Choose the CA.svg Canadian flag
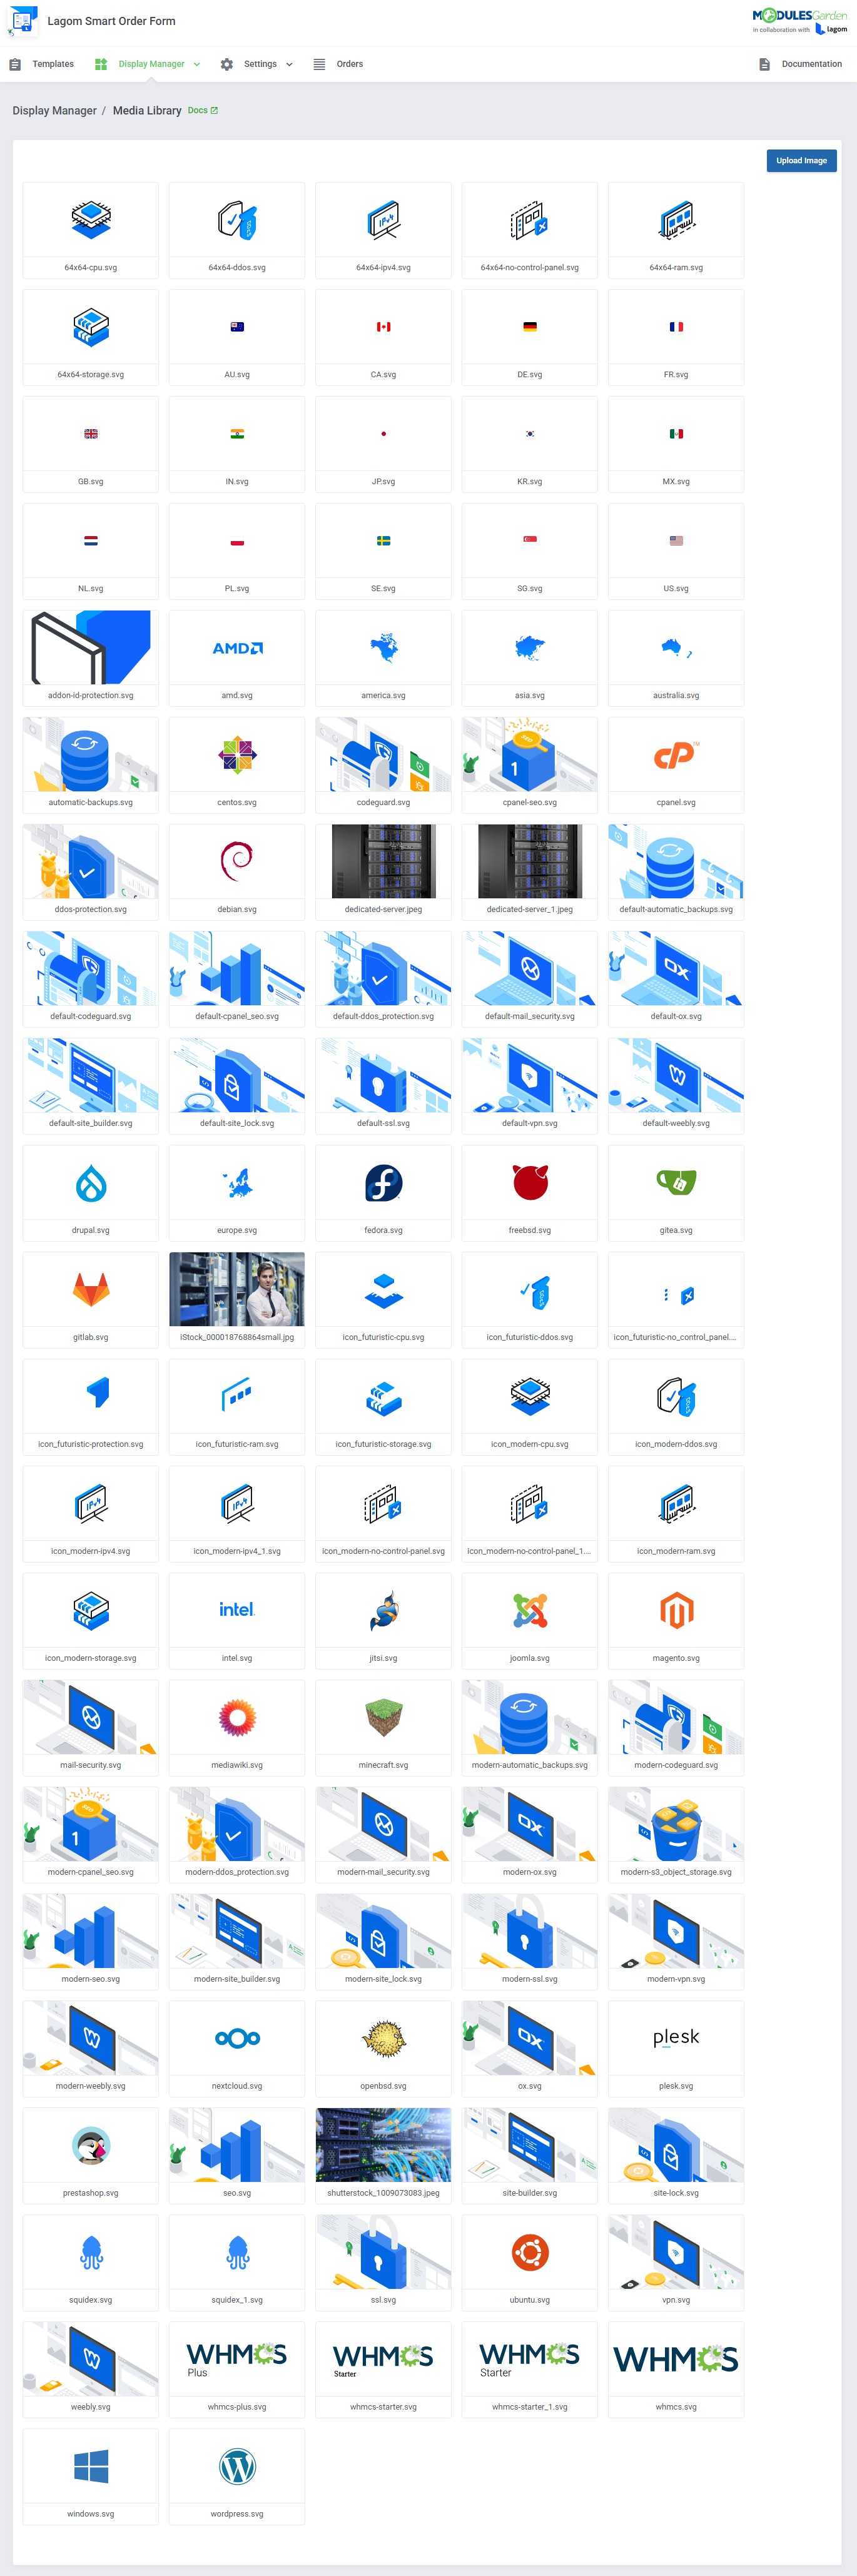This screenshot has height=2576, width=857. (x=383, y=327)
